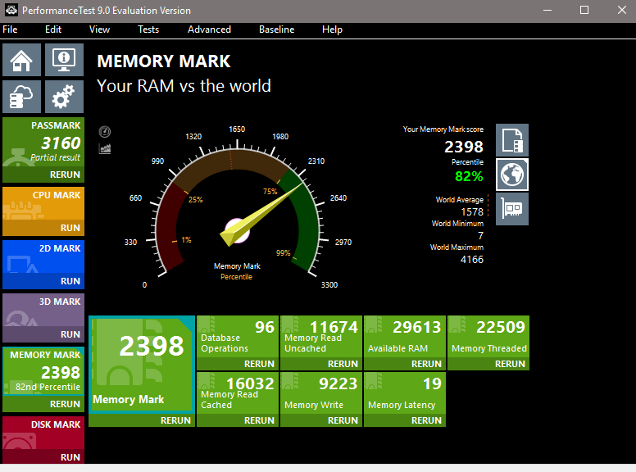Screen dimensions: 636x472
Task: Click the World Maximum 4166 value
Action: pyautogui.click(x=472, y=260)
